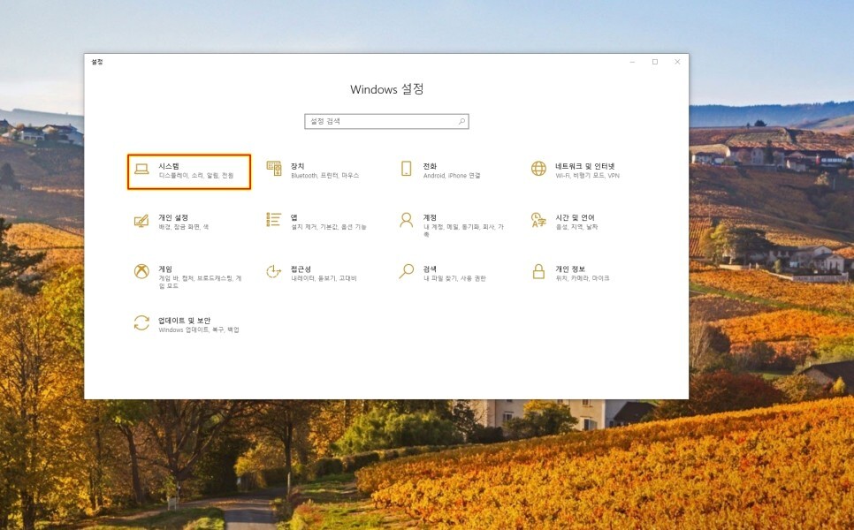Image resolution: width=854 pixels, height=530 pixels.
Task: Click the magnifier icon in the search box
Action: pos(461,121)
